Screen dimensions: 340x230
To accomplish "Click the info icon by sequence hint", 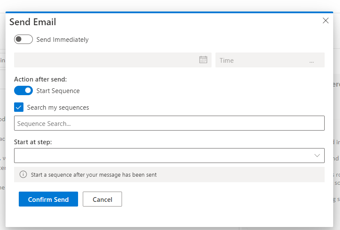I will pos(23,175).
